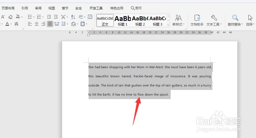Expand the paragraph marks dropdown arrow

(85, 17)
